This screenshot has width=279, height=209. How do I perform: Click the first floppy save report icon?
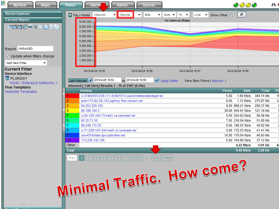click(15, 27)
